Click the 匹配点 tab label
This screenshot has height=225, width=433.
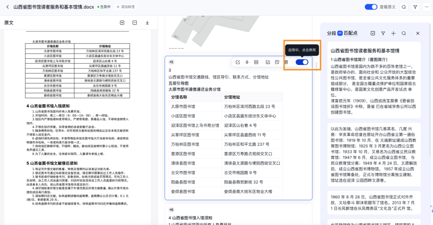(x=350, y=33)
